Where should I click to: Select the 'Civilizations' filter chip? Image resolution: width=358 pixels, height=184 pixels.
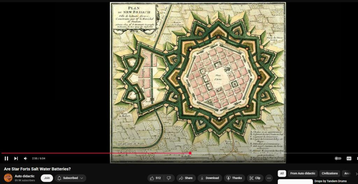(x=330, y=173)
